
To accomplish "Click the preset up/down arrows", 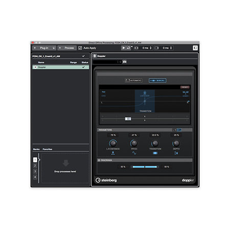I will 118,62.
